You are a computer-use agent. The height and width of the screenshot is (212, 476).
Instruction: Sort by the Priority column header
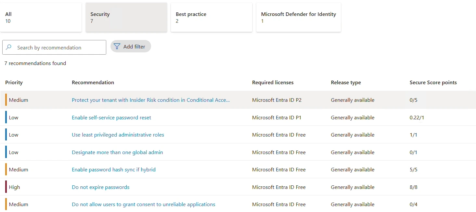14,82
